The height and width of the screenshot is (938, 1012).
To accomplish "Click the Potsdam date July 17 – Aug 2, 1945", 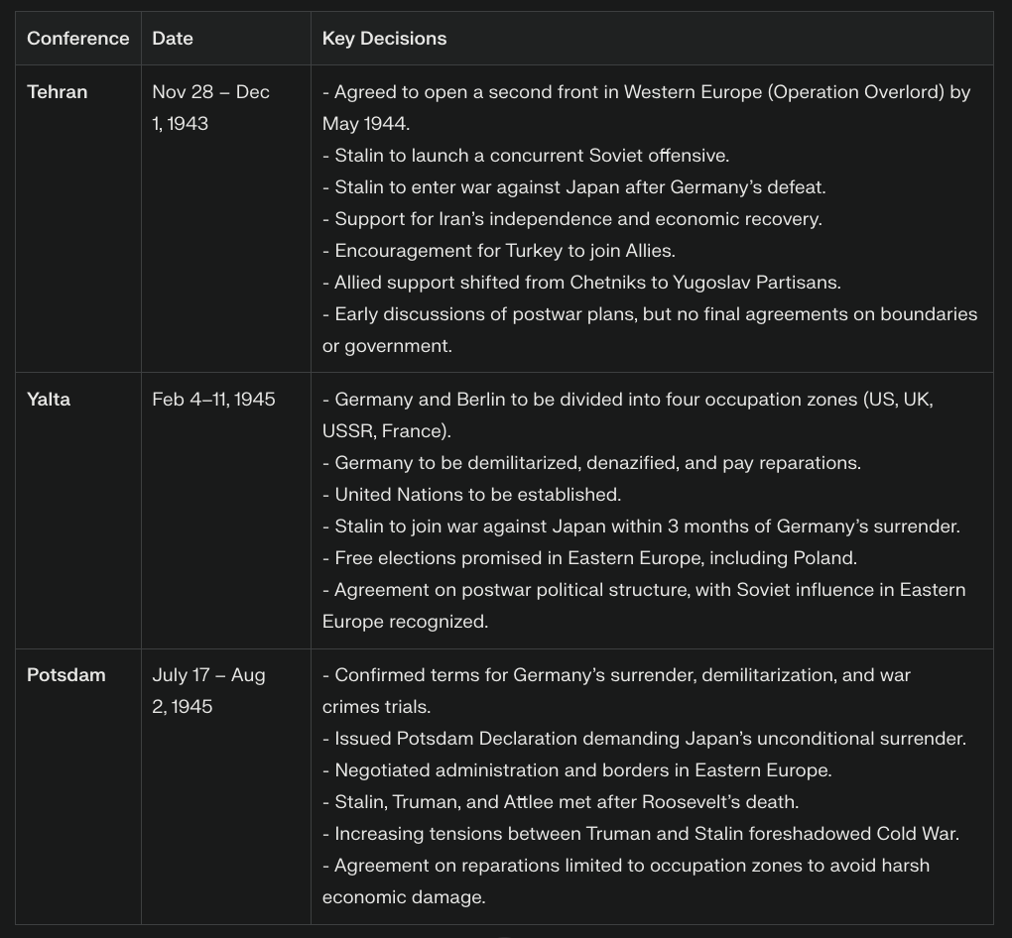I will pos(208,690).
